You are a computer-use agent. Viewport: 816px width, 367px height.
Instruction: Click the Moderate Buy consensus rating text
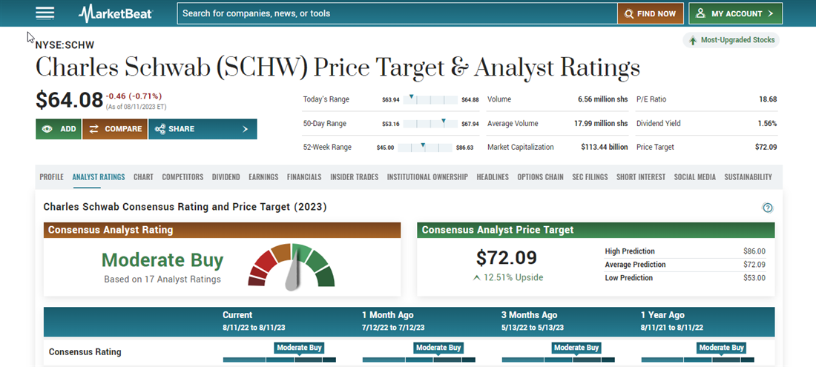point(162,260)
